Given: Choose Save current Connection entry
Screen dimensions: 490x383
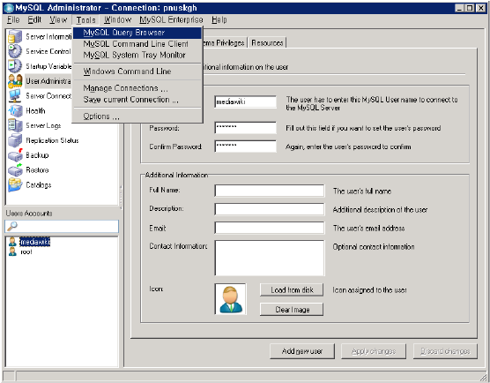Looking at the screenshot, I should pos(137,100).
